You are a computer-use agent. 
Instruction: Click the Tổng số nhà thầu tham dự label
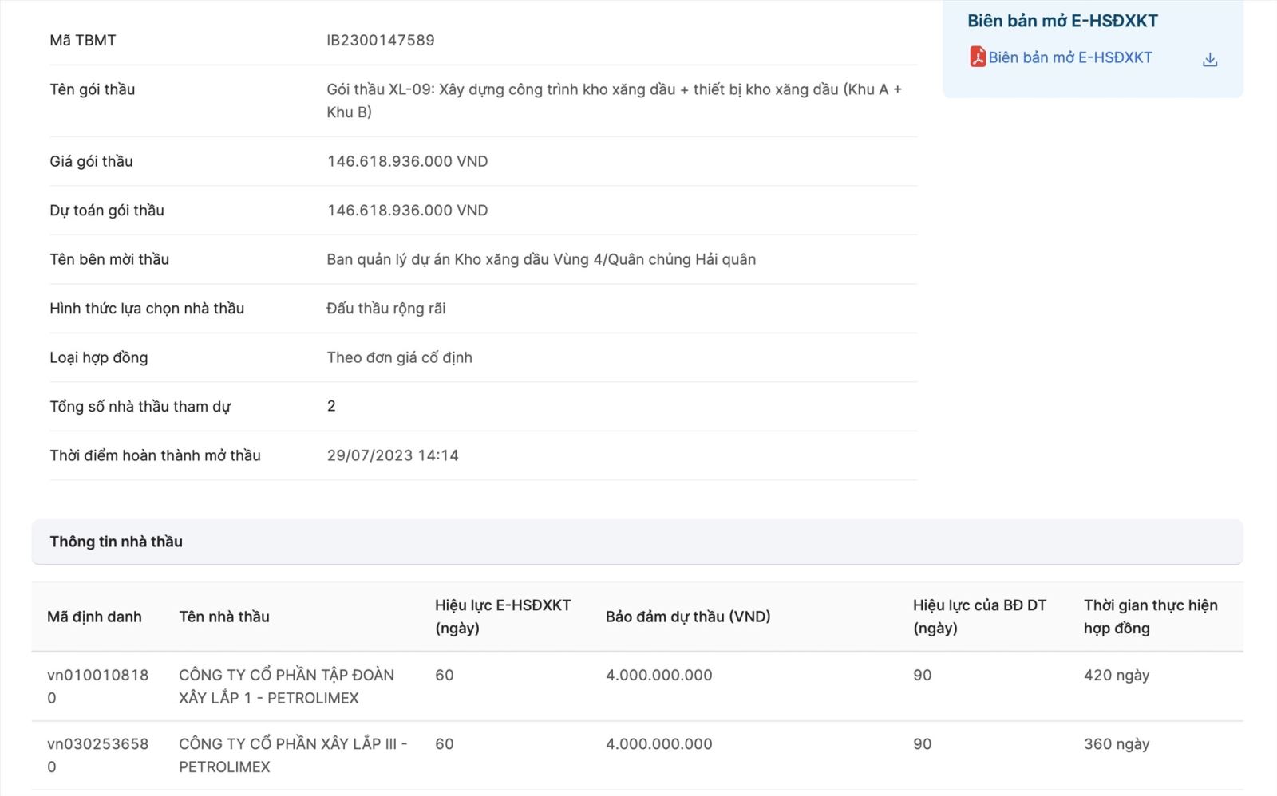pos(140,407)
